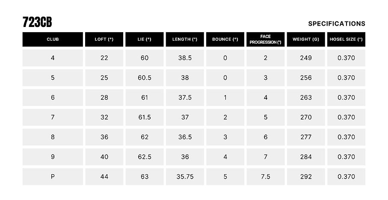388x200 pixels.
Task: Click the 61.5 lie value
Action: click(145, 117)
